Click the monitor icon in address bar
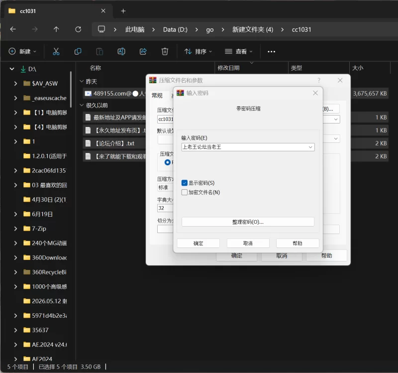 pyautogui.click(x=101, y=29)
